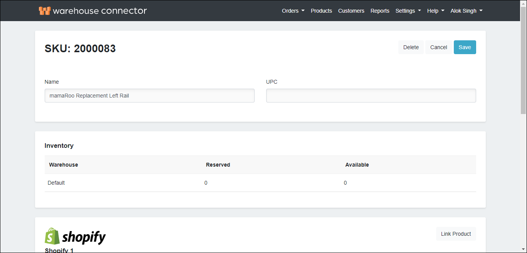Click the Link Product button

pos(456,234)
